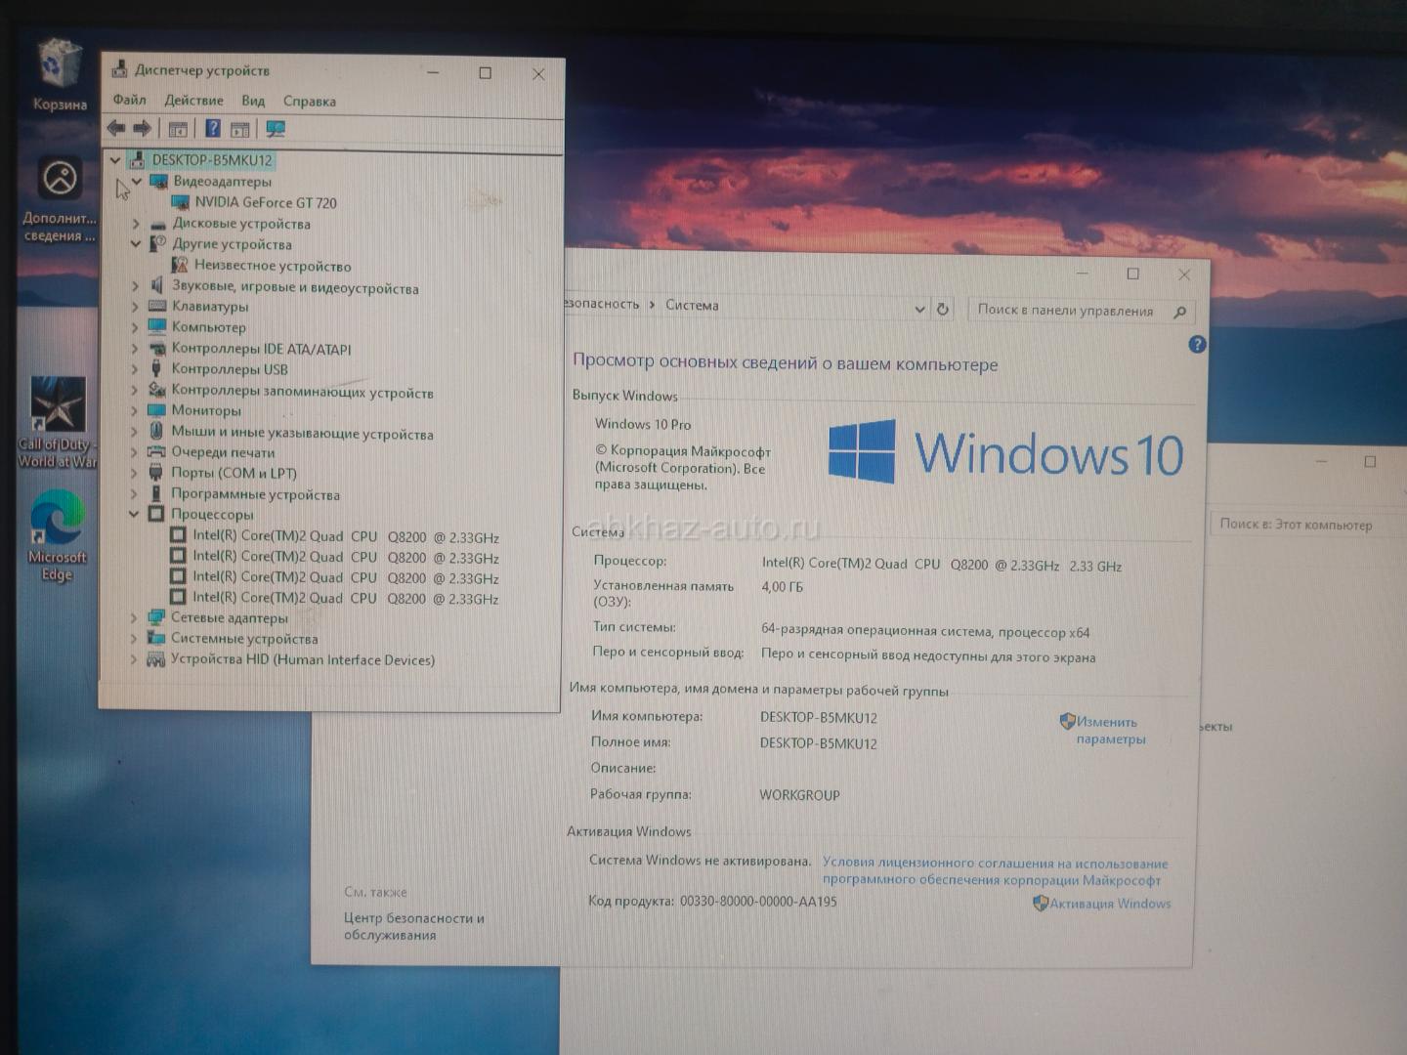This screenshot has height=1055, width=1407.
Task: Expand the Сетевые адаптеры node
Action: pos(135,617)
